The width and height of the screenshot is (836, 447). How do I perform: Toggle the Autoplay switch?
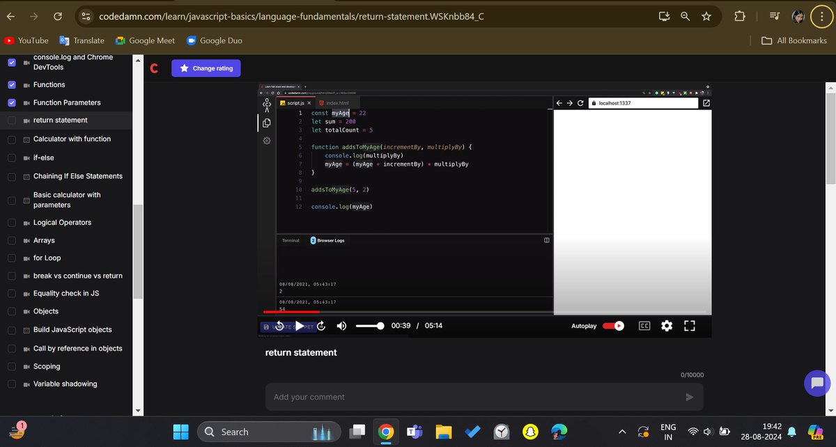613,325
